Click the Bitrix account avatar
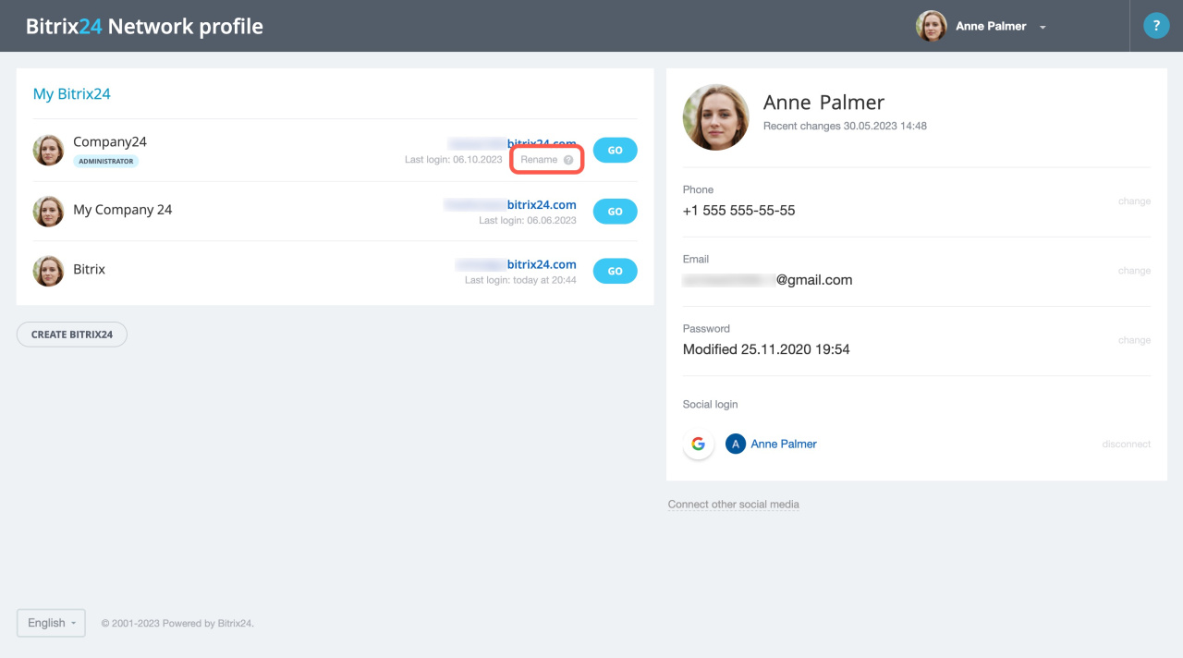Viewport: 1183px width, 658px height. (48, 271)
